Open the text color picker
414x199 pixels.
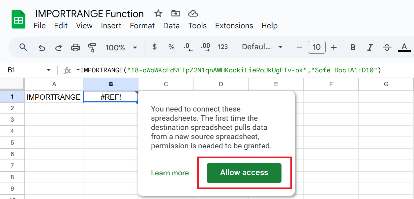[x=404, y=47]
